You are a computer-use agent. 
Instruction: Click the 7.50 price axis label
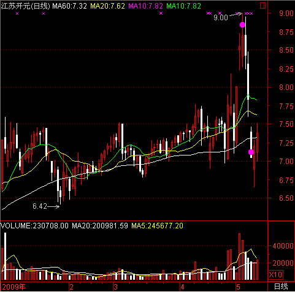pos(286,124)
